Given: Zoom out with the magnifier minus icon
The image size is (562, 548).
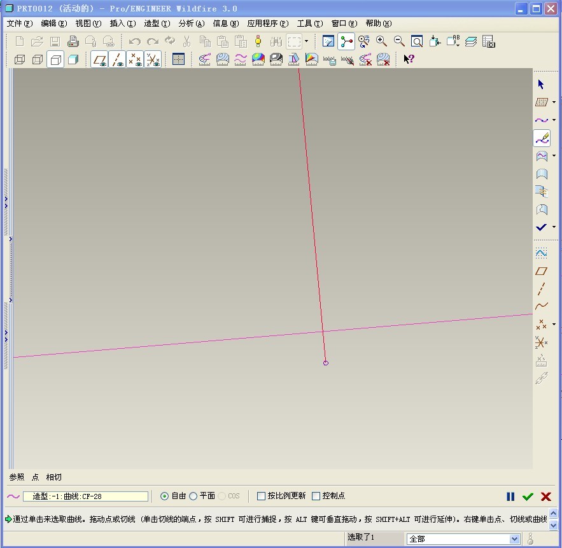Looking at the screenshot, I should pos(399,41).
